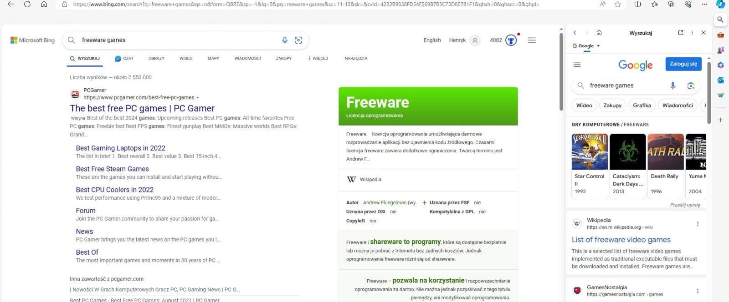
Task: Switch to the OBRAZY tab
Action: (x=156, y=58)
